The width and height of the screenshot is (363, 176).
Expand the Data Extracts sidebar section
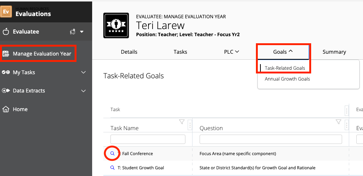(83, 91)
